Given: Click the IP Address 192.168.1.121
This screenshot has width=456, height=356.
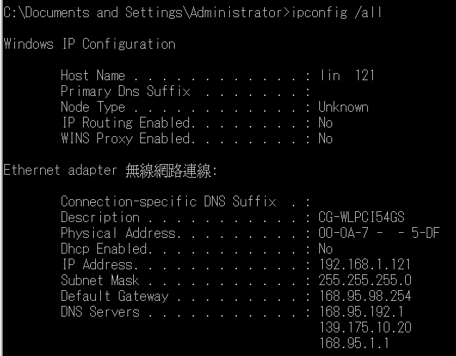Looking at the screenshot, I should pos(364,264).
